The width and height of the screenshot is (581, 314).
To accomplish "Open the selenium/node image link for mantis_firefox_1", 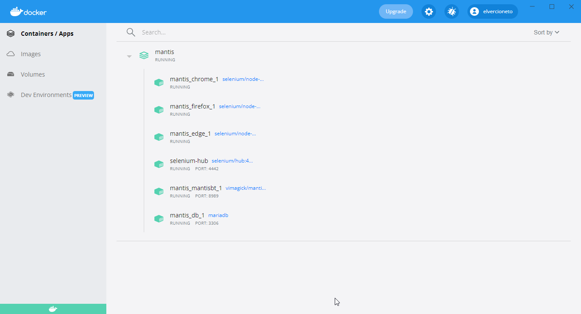I will (x=240, y=106).
